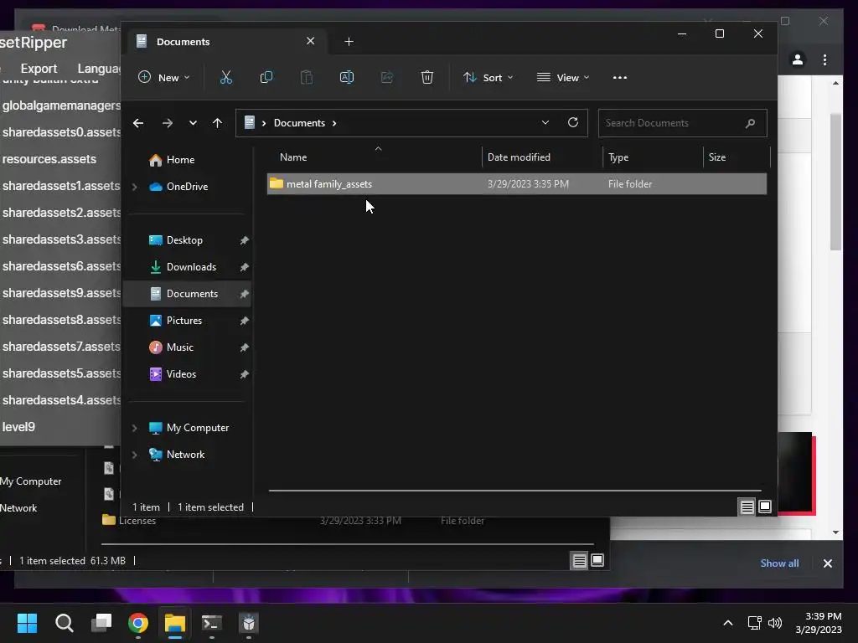Screen dimensions: 858x643
Task: Click the Share icon in the toolbar
Action: (387, 77)
